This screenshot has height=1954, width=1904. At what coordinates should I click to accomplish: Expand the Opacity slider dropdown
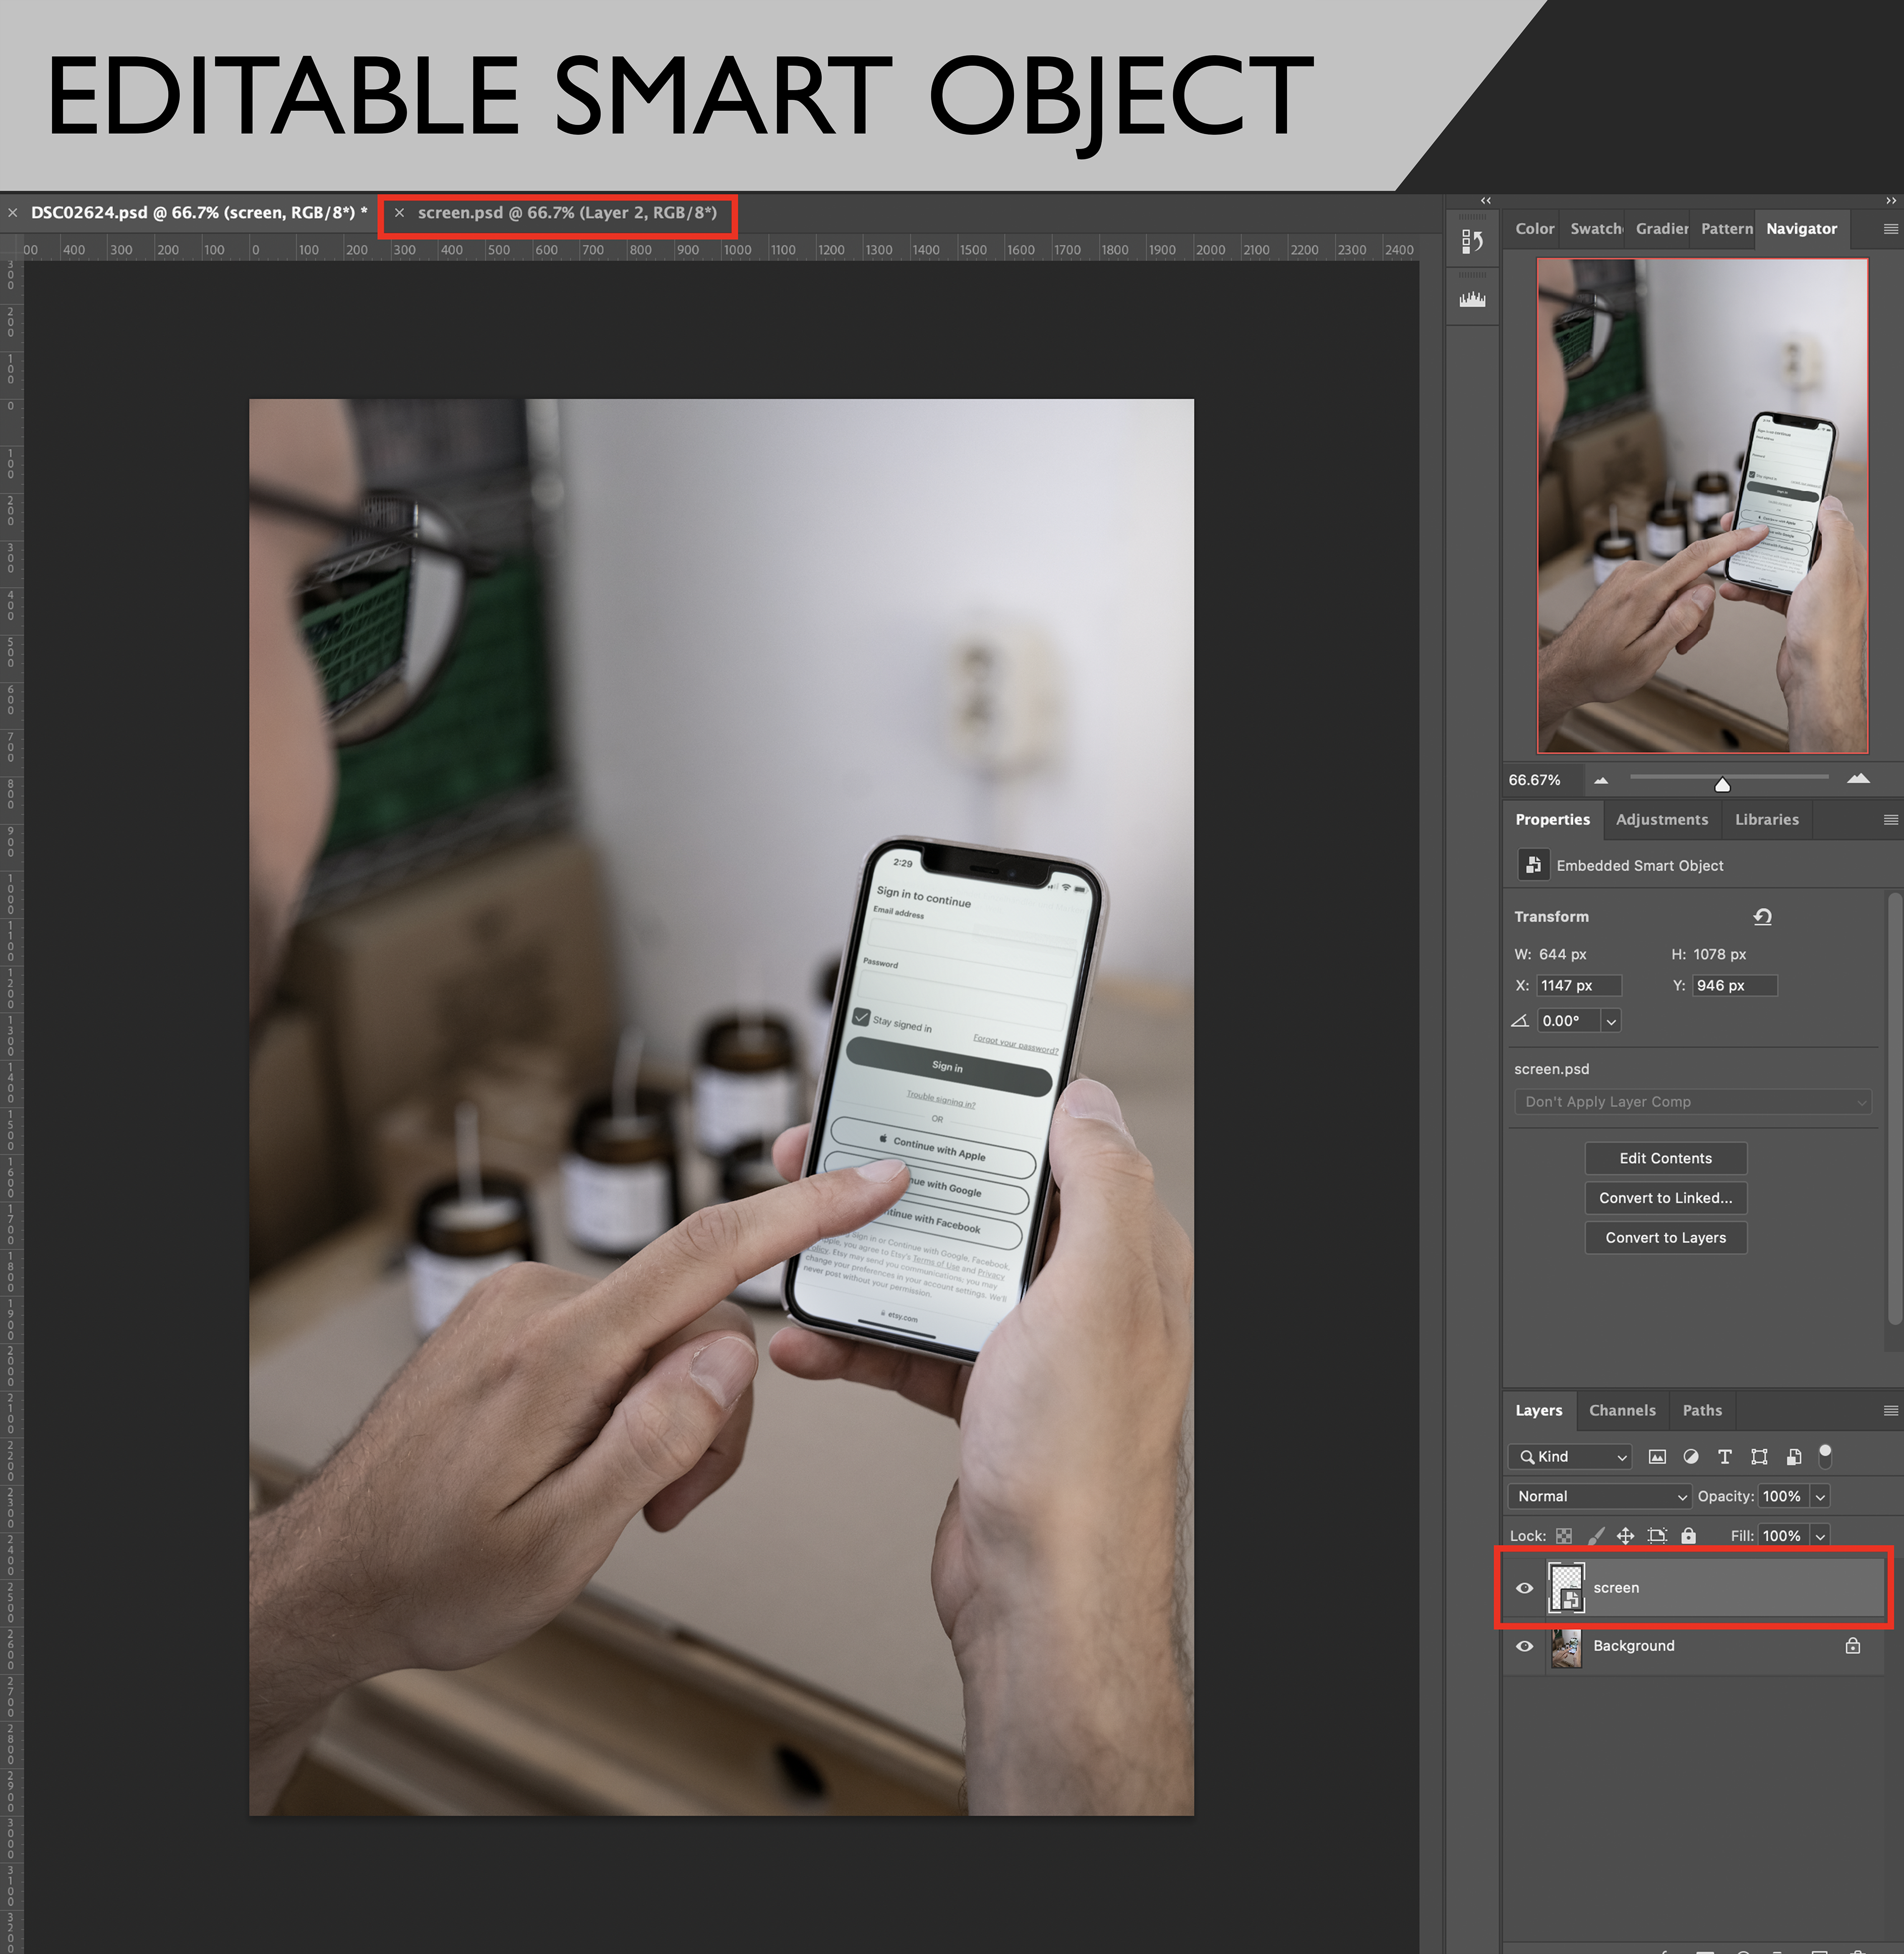(1820, 1497)
